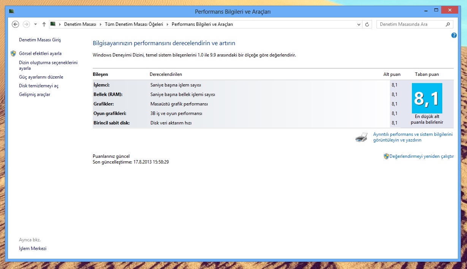
Task: Open the recent locations dropdown arrow
Action: click(35, 24)
